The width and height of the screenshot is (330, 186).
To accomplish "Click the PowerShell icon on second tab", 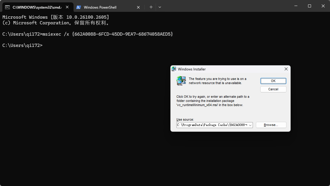I will tap(79, 7).
